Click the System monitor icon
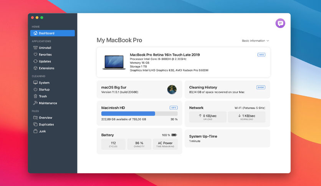 point(35,82)
